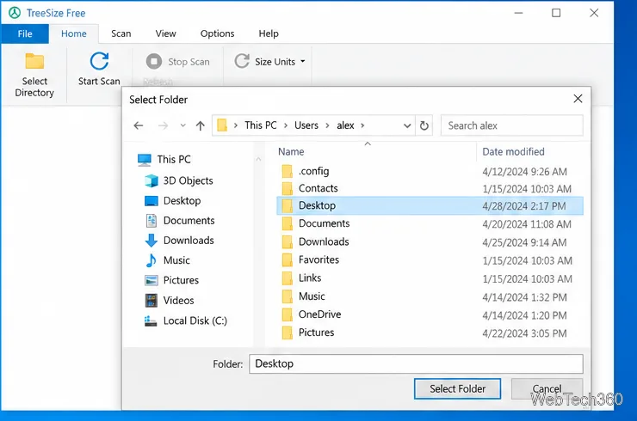Screen dimensions: 637x421
Task: Click the Folder name text field
Action: pos(416,363)
